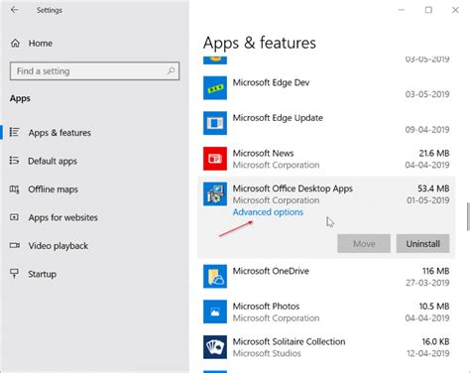
Task: Open Advanced options for Office Desktop Apps
Action: (x=268, y=212)
